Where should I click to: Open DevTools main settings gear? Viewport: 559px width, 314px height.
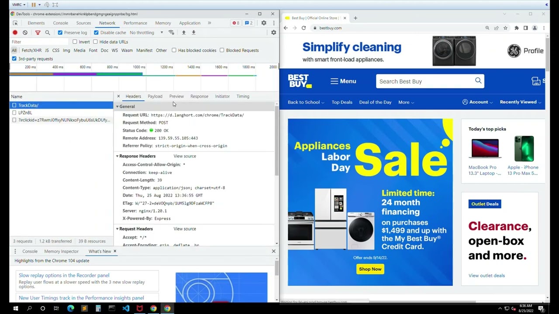pos(264,23)
